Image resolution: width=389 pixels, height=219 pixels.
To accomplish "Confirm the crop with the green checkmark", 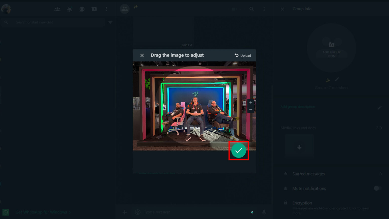I will (239, 151).
